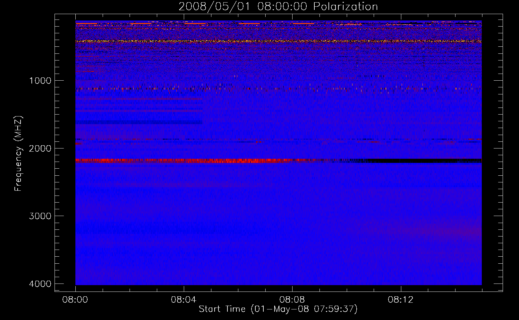Click the 08:08 time tick label
519x320 pixels.
(292, 300)
